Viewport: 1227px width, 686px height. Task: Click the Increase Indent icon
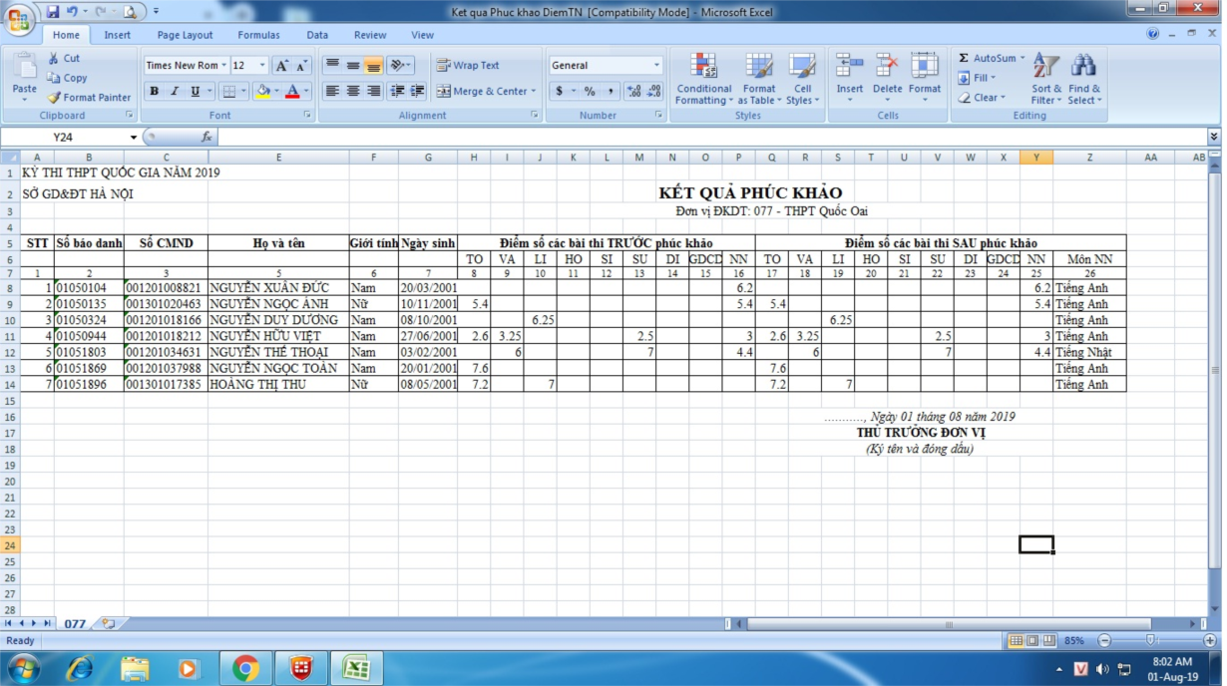point(417,92)
